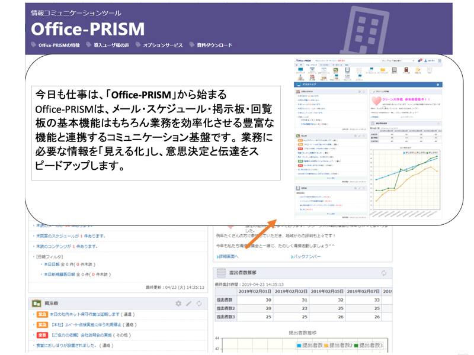The width and height of the screenshot is (474, 355).
Task: Click the 2019年02月01日 column header
Action: pos(255,292)
